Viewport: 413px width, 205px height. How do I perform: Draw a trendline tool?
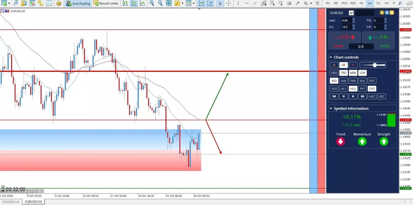[x=255, y=3]
